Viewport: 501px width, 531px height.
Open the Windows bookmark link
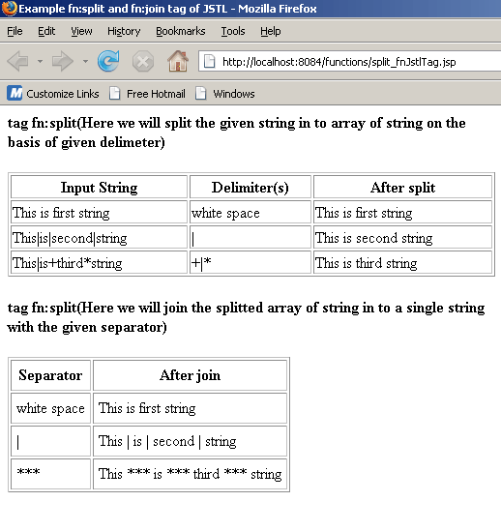pos(225,94)
